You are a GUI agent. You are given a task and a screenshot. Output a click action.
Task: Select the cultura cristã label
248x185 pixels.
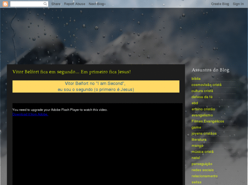(x=202, y=91)
